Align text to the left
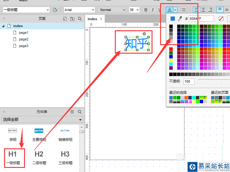Viewport: 230px width, 172px height. point(196,10)
